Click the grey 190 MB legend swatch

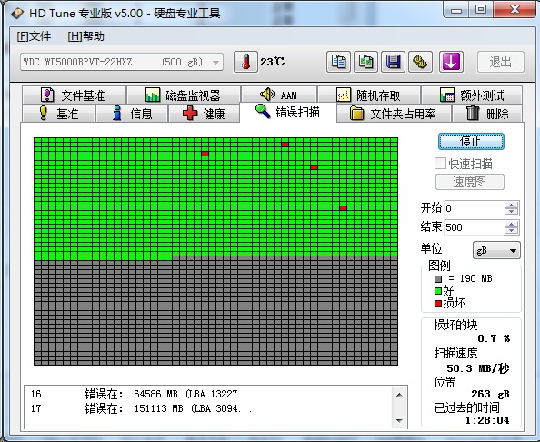pos(438,279)
